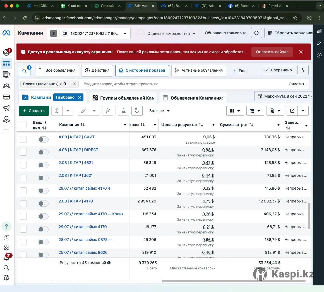Open the A/B test flask icon
The width and height of the screenshot is (324, 292).
click(123, 111)
